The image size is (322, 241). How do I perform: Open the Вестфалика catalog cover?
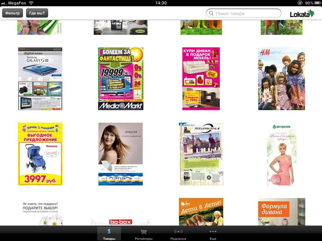point(281,154)
